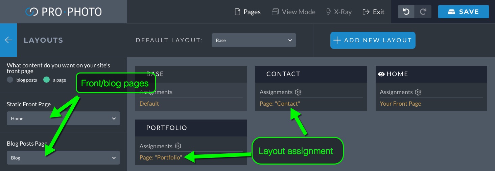Click the Page: "Portfolio" assignment link
Screen dimensions: 495x171
[x=161, y=157]
